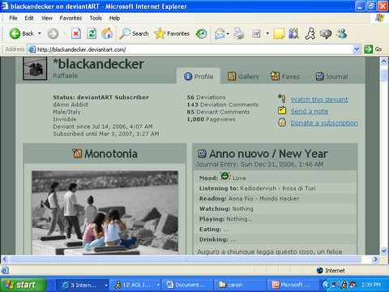Open the Tools menu
Image resolution: width=389 pixels, height=292 pixels.
pos(96,18)
